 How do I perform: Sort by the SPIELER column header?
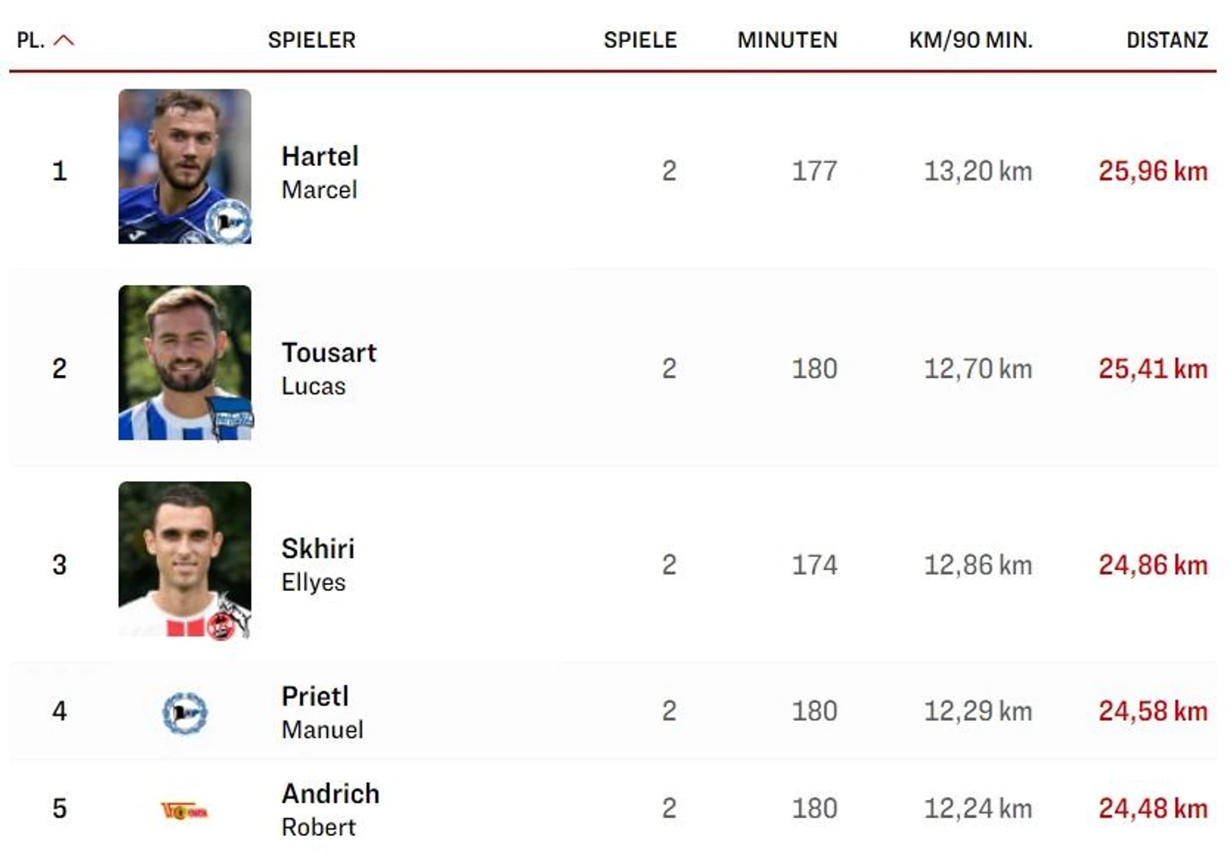311,40
